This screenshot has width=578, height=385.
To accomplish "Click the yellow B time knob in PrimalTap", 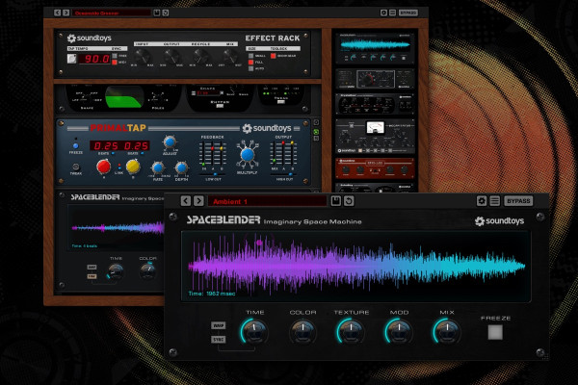I will pyautogui.click(x=133, y=167).
